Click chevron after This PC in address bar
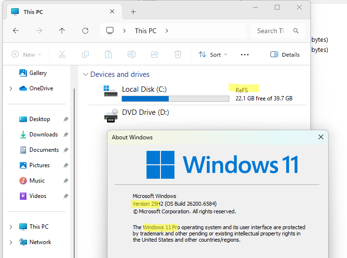The image size is (347, 258). 167,31
